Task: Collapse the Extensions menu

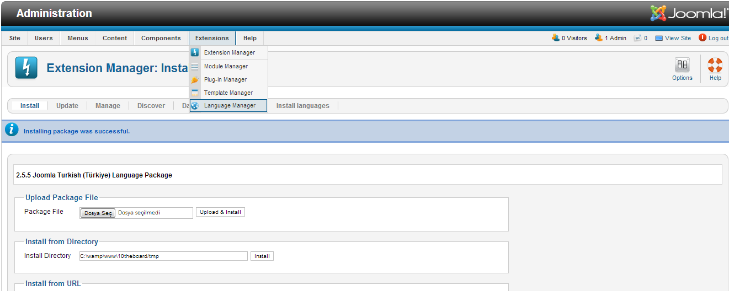Action: click(x=212, y=38)
